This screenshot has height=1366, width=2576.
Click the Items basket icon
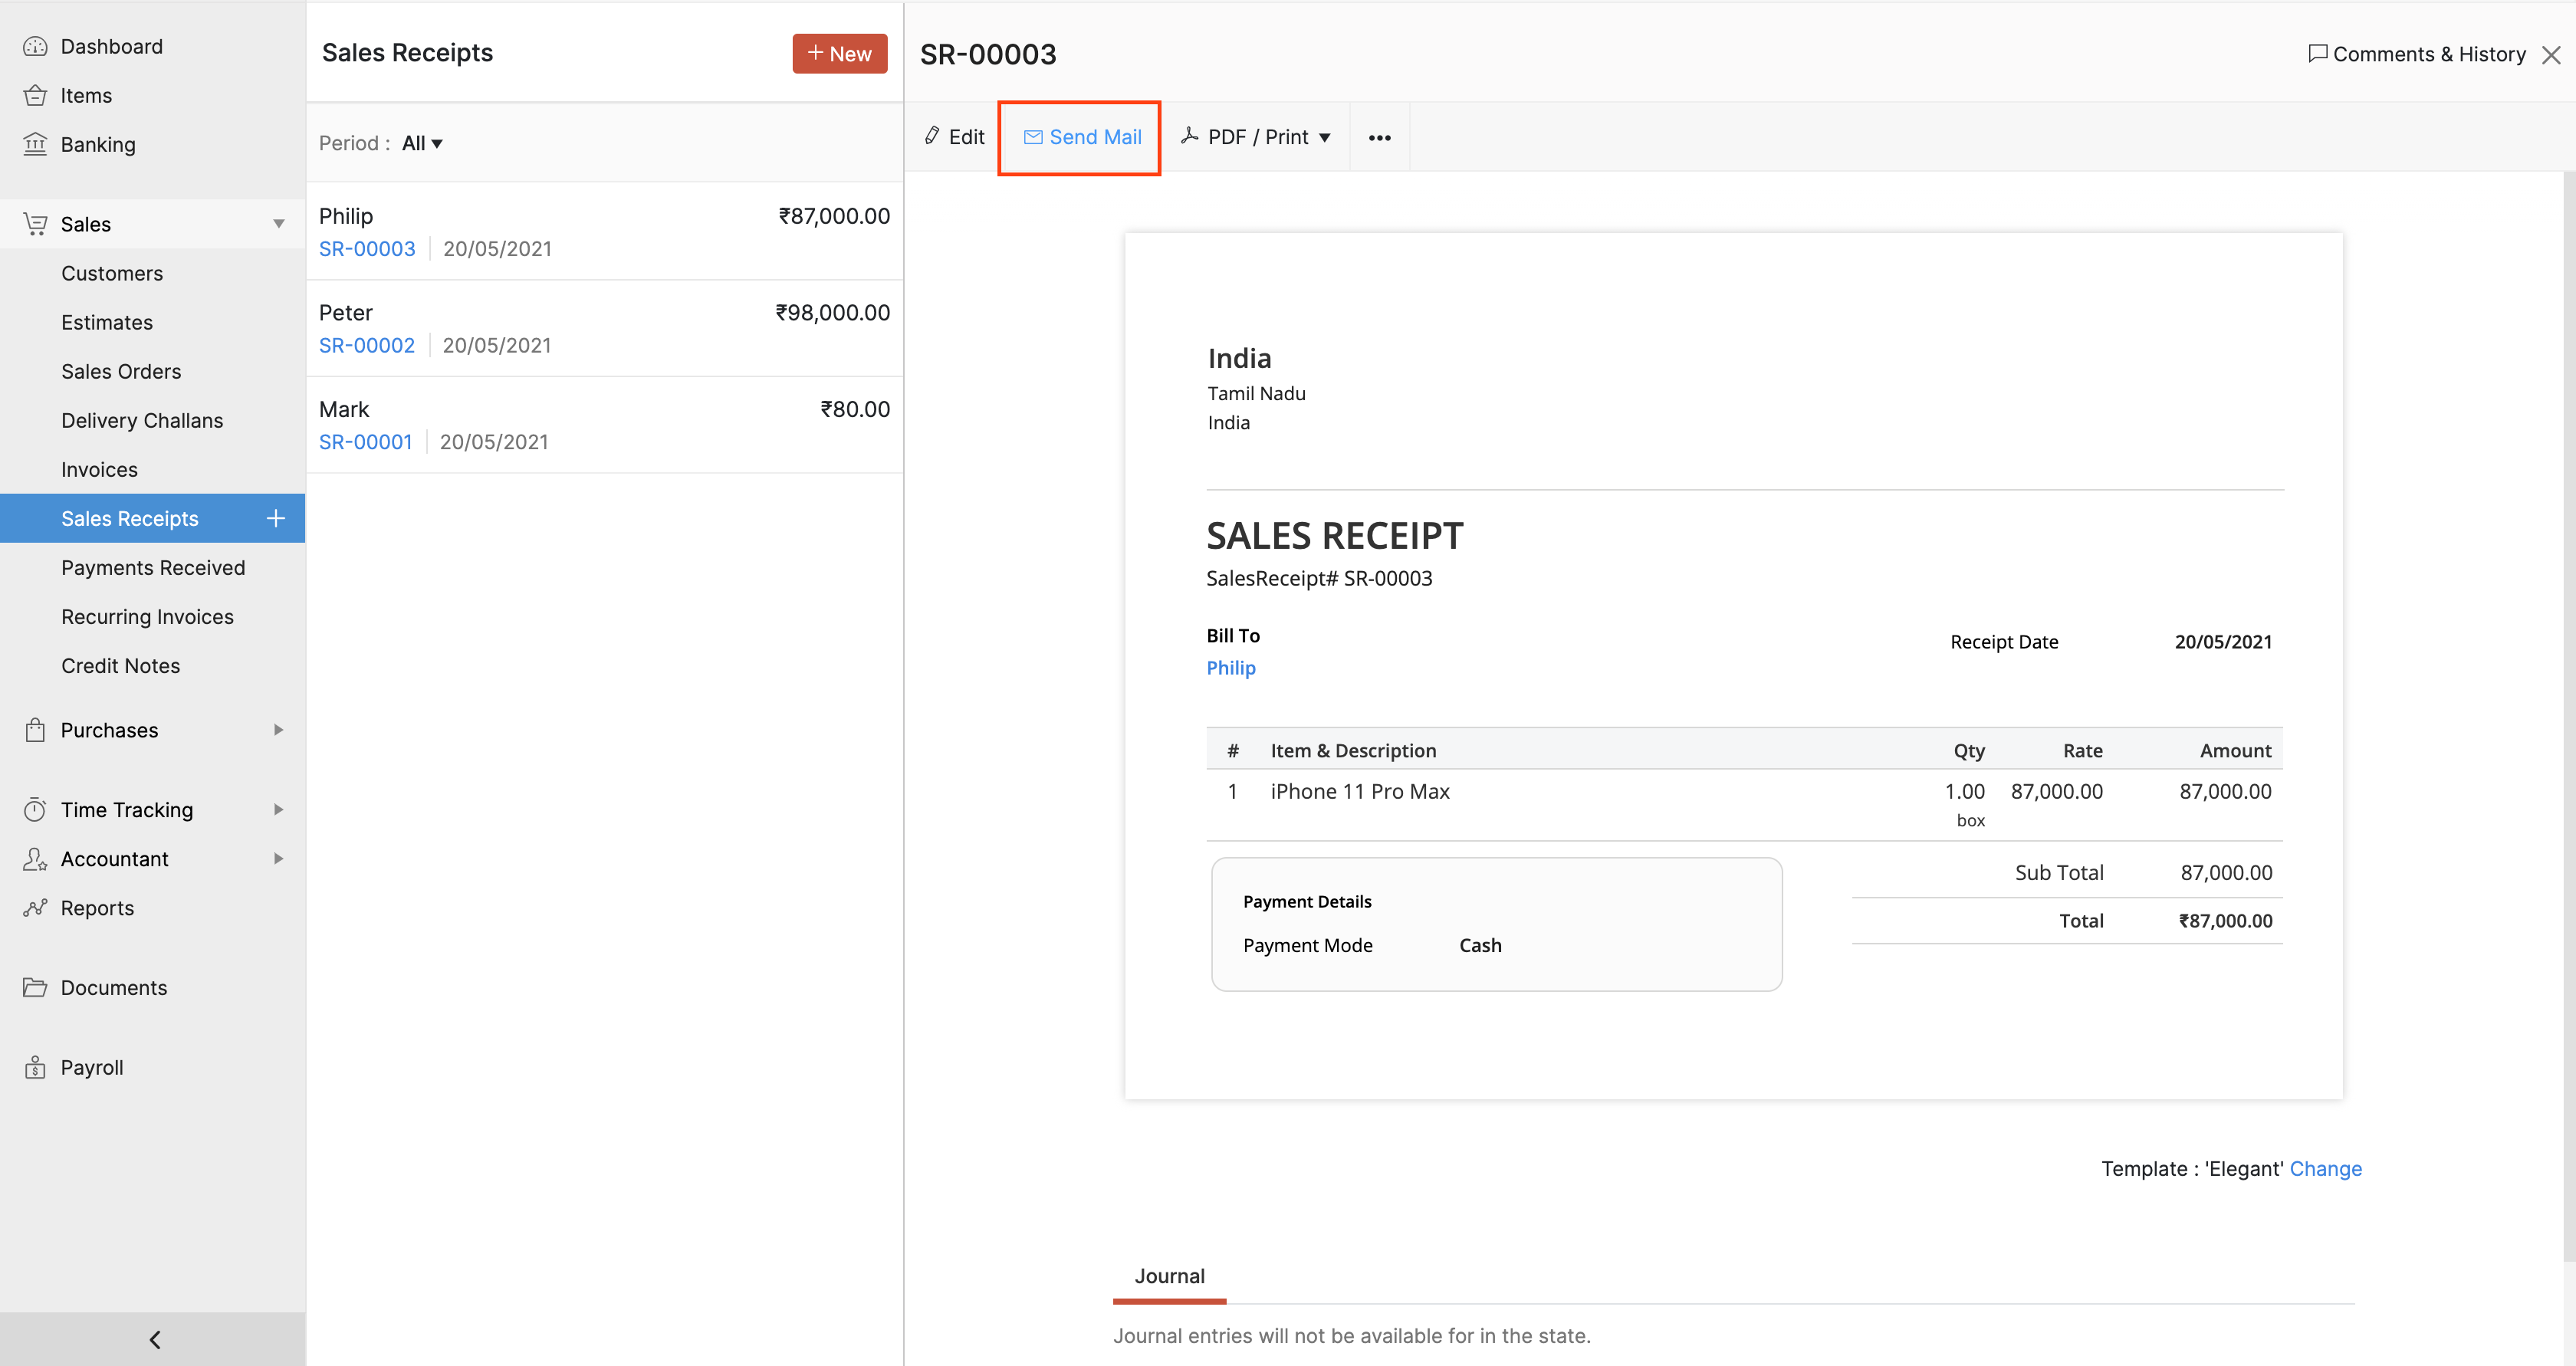[35, 96]
